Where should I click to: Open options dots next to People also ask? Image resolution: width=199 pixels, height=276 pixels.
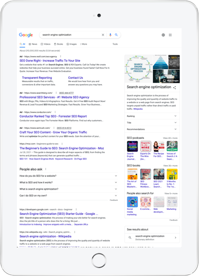tap(46, 169)
